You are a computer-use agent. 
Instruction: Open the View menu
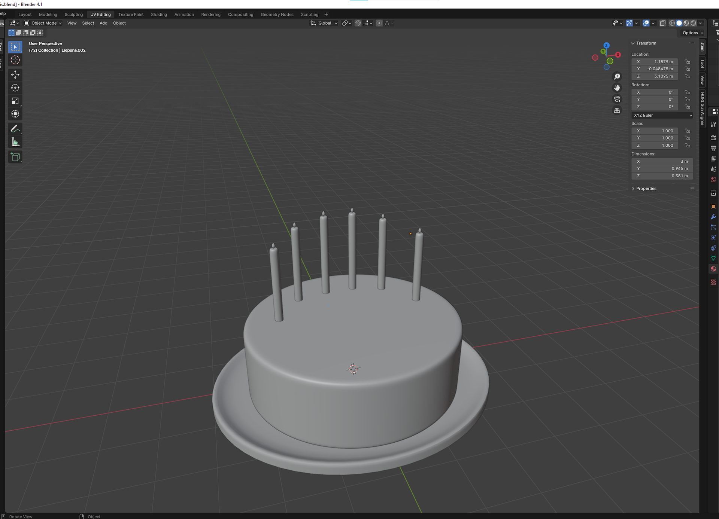coord(72,23)
